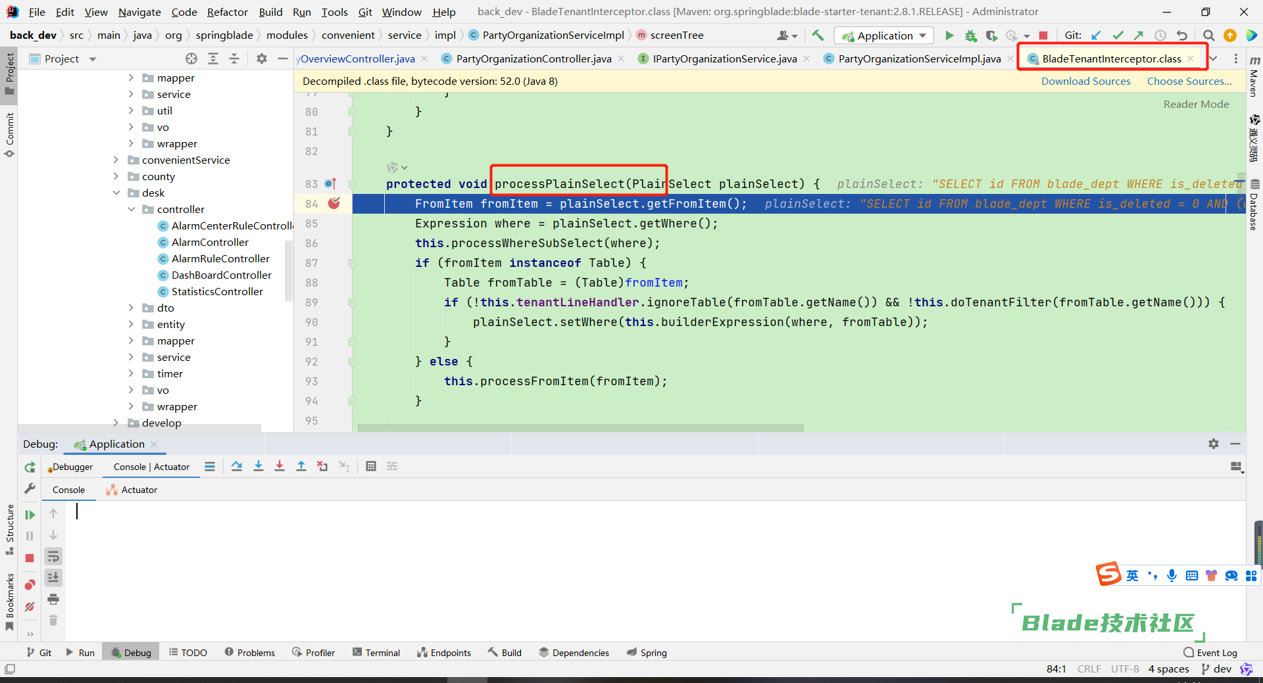Switch to PartyOrganizationController.java tab

[533, 59]
